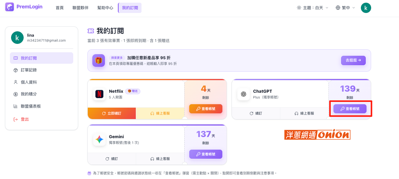Click the sun theme icon
This screenshot has height=179, width=399.
[299, 8]
